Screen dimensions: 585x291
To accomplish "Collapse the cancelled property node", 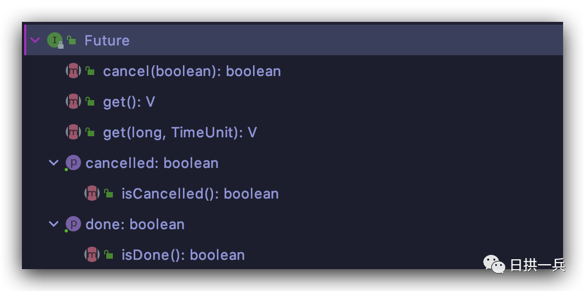I will (x=54, y=163).
